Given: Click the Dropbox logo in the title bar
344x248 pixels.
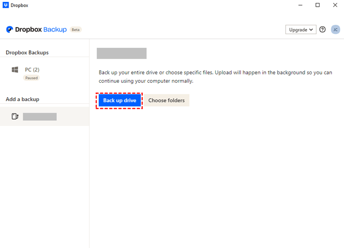Looking at the screenshot, I should coord(6,5).
